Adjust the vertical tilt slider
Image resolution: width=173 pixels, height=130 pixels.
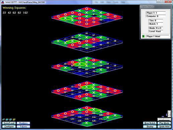click(169, 114)
